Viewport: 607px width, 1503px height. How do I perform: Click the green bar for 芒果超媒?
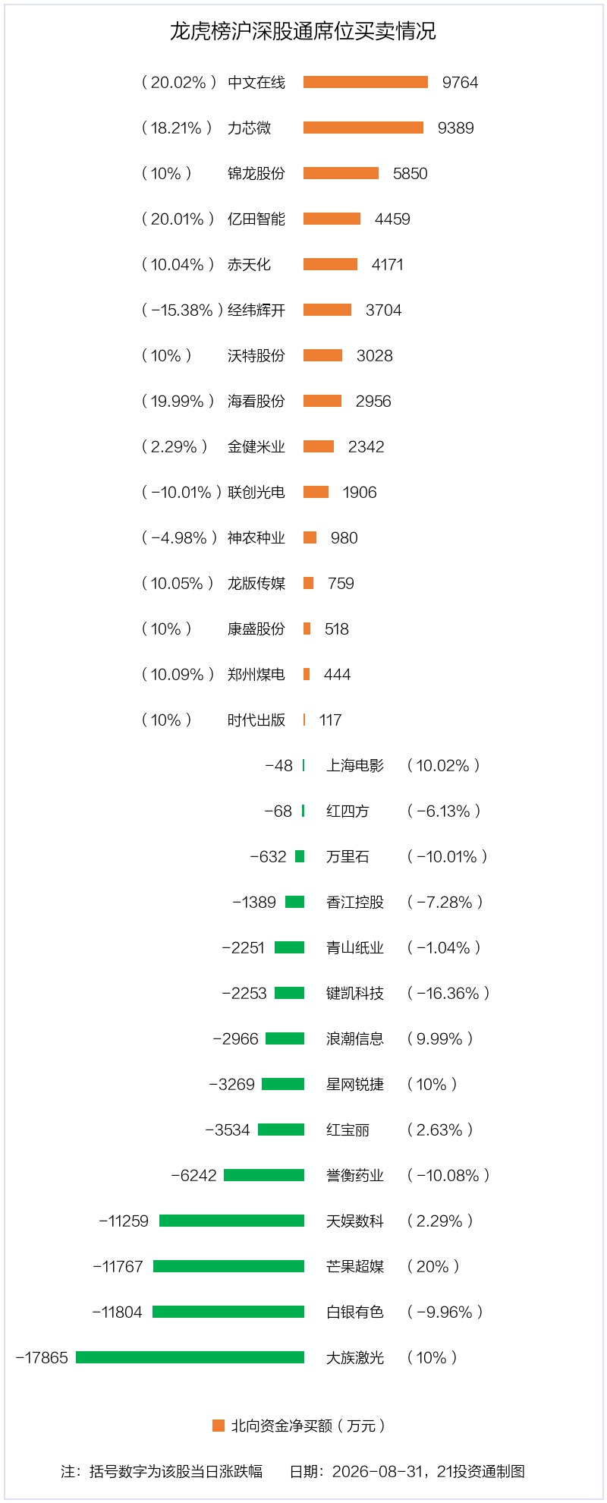point(228,1266)
